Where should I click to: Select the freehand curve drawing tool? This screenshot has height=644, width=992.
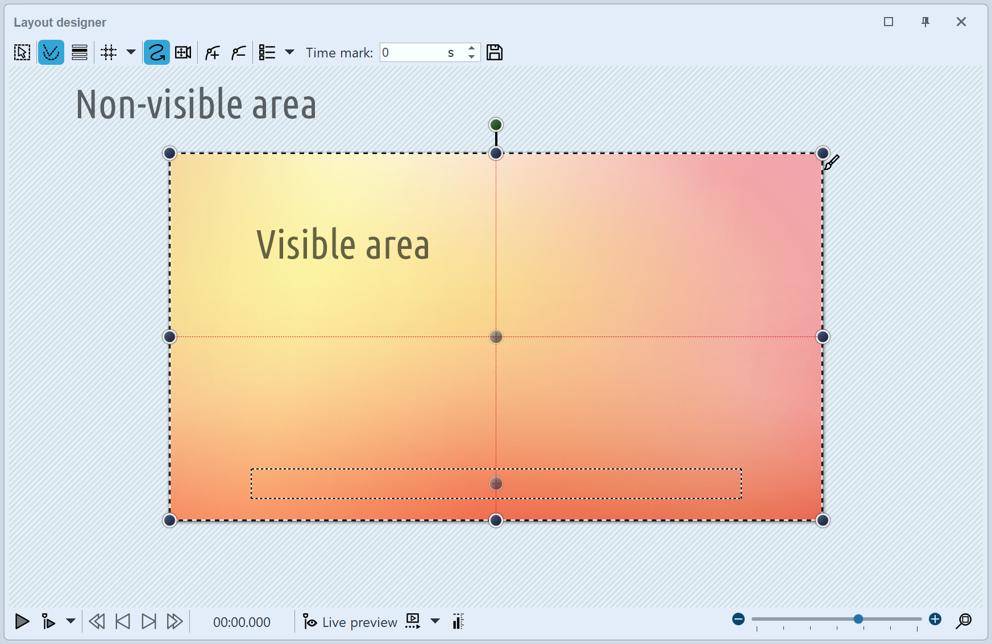[156, 52]
